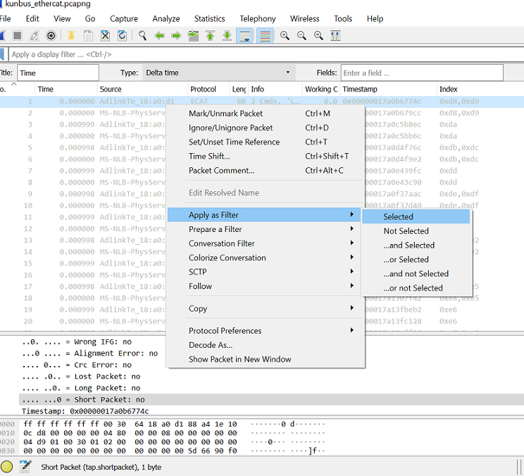The width and height of the screenshot is (524, 476).
Task: Open the Statistics menu
Action: point(210,19)
